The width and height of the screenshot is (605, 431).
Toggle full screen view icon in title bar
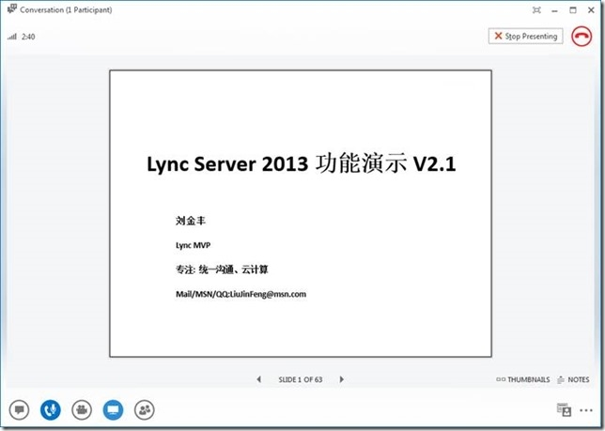coord(536,10)
